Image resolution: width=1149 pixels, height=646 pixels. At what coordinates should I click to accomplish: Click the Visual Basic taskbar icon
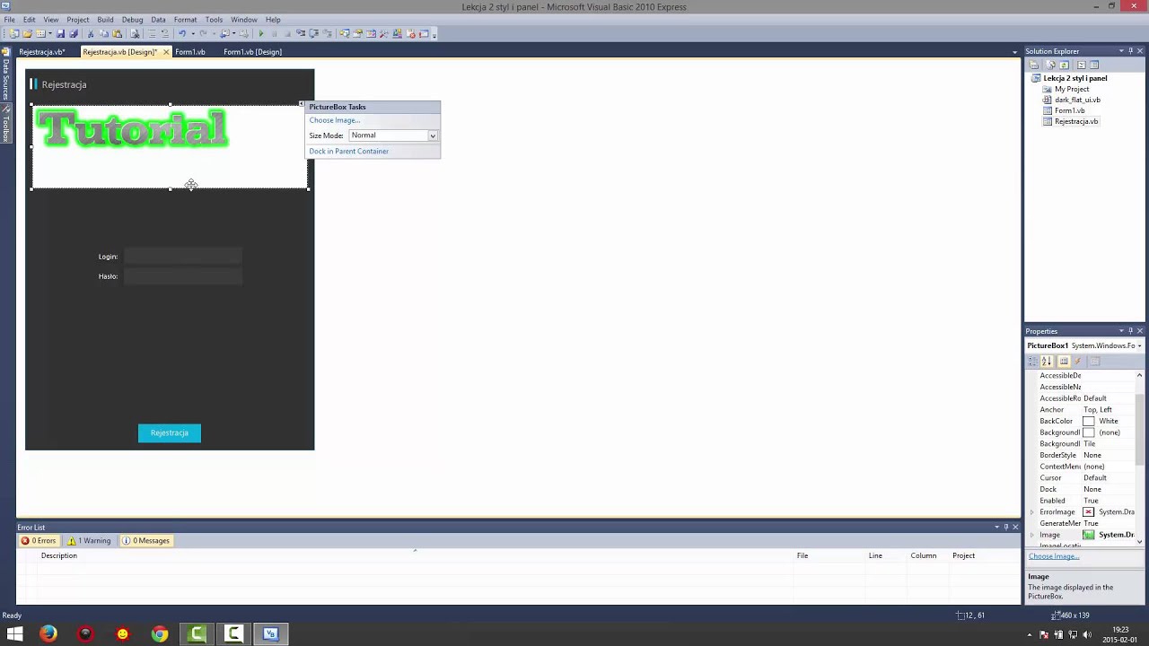(x=270, y=633)
